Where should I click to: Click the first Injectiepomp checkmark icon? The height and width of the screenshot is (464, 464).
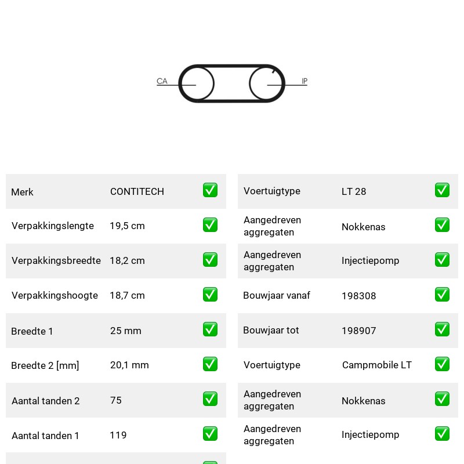[x=442, y=259]
